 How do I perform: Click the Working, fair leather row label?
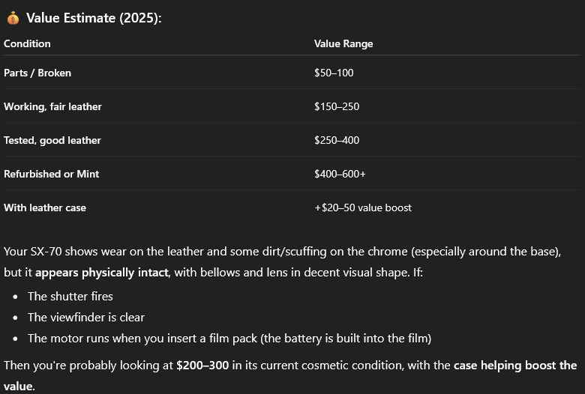52,106
